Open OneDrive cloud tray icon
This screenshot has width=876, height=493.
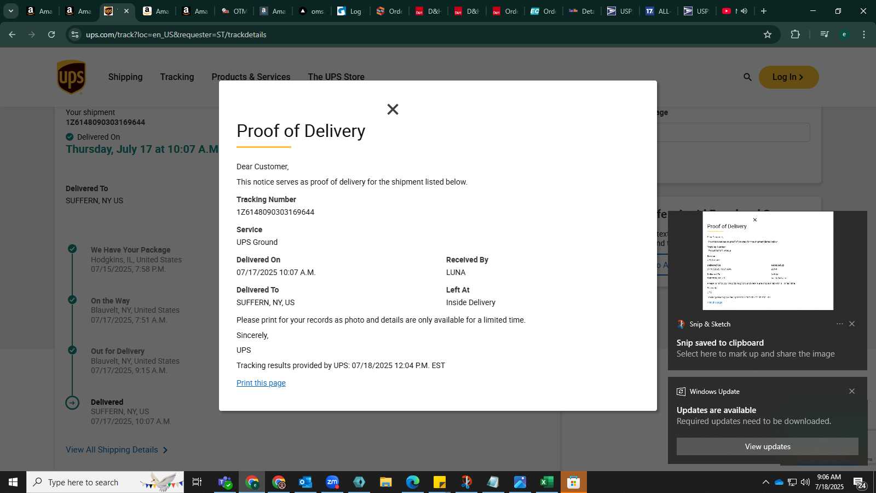point(779,482)
